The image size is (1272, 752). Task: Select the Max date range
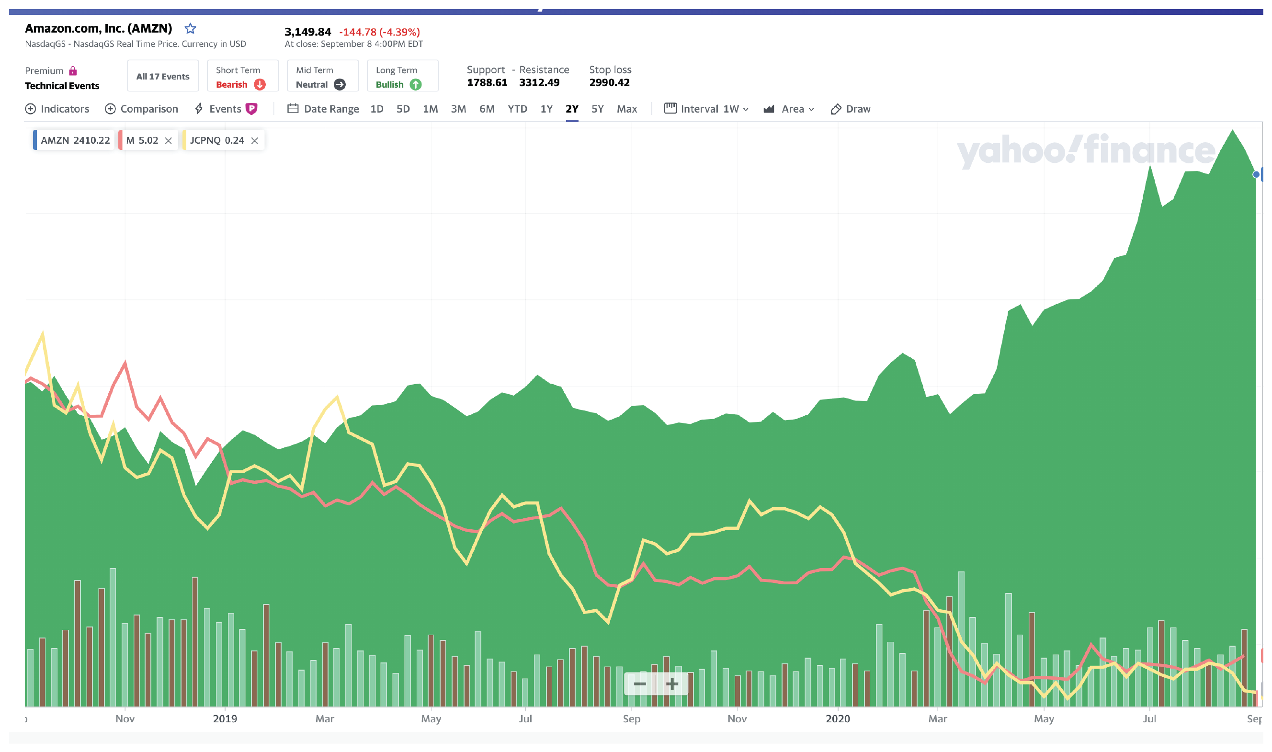626,109
